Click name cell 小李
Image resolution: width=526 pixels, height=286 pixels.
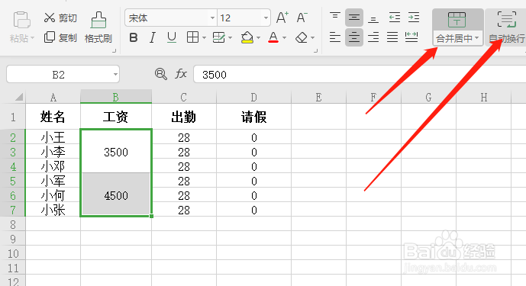[x=53, y=152]
